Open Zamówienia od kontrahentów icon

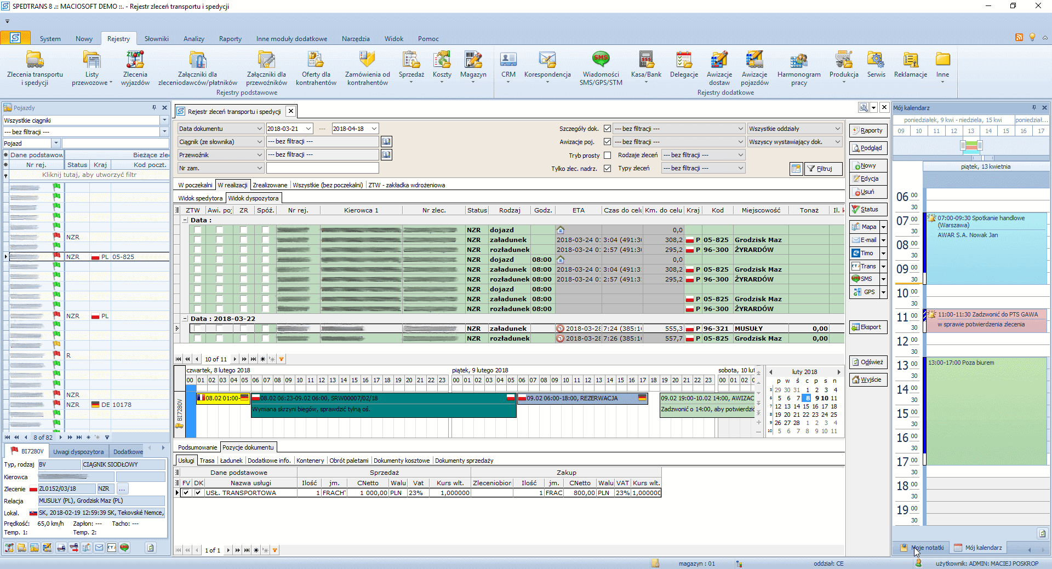tap(368, 68)
